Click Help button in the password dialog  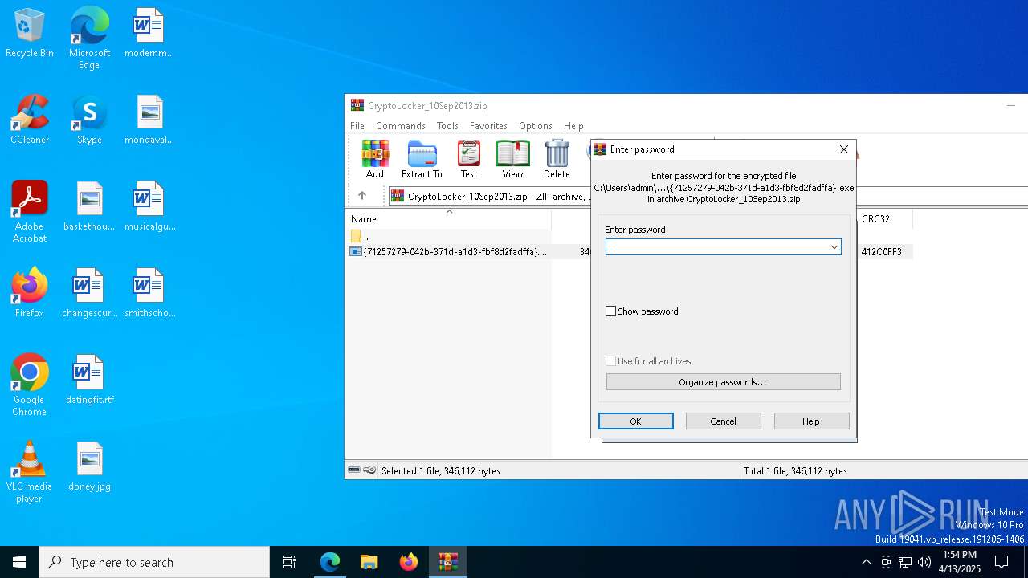811,421
